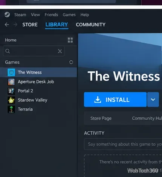This screenshot has height=177, width=162.
Task: Switch library to grid view icon
Action: (x=70, y=40)
